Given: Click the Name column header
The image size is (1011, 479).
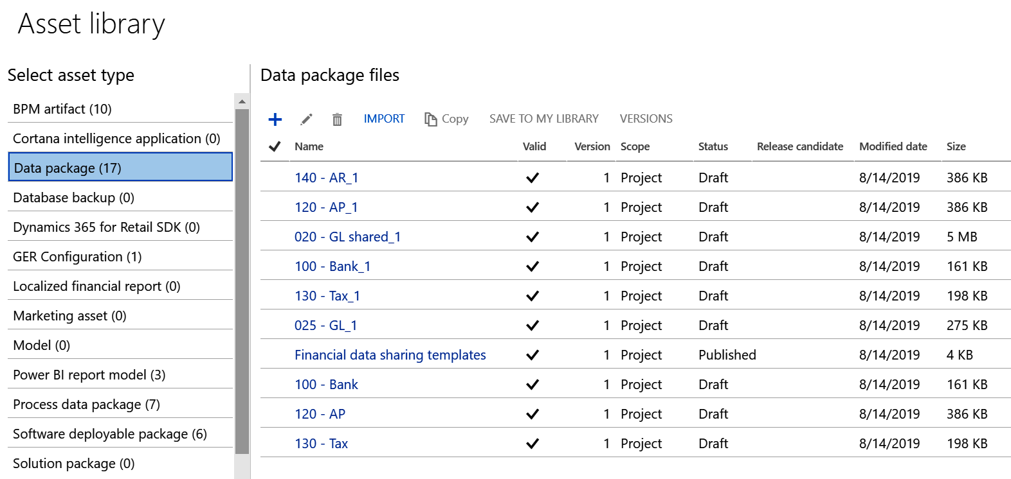Looking at the screenshot, I should coord(309,146).
